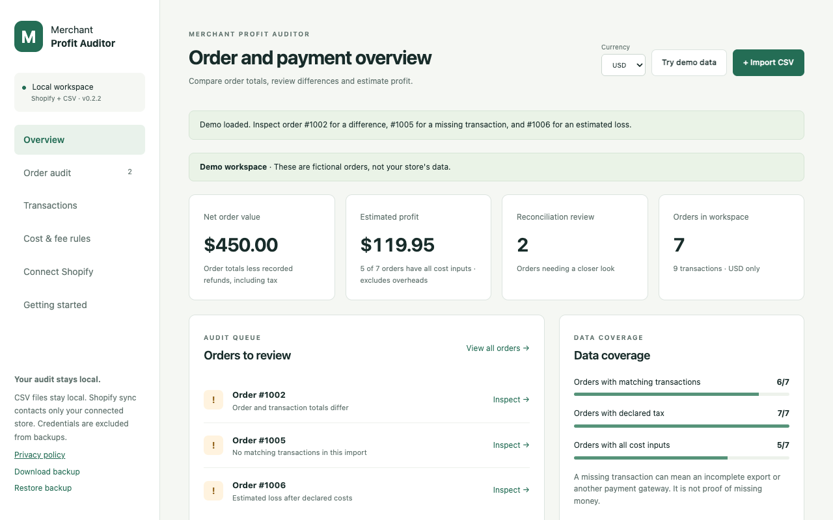The image size is (833, 520).
Task: Click Restore backup
Action: point(43,488)
